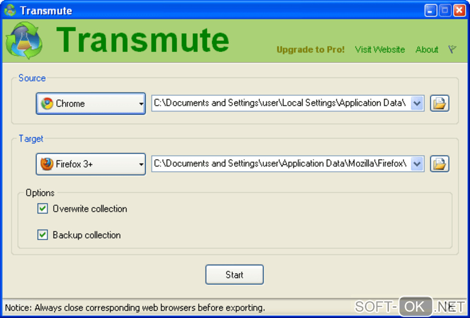
Task: Click the Transmute flask logo in header
Action: tap(24, 41)
